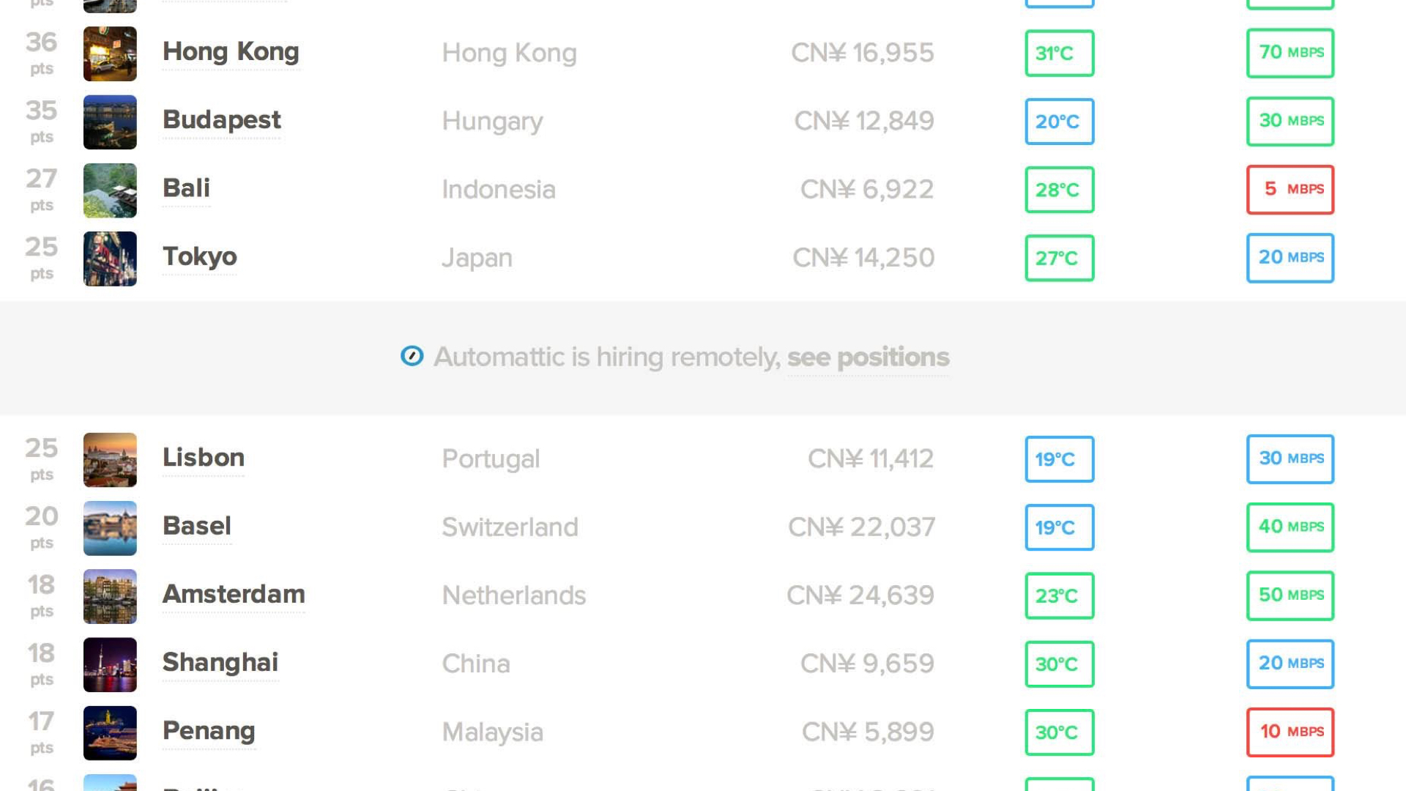Open the Amsterdam city name link
Screen dimensions: 1406x791
click(x=234, y=594)
